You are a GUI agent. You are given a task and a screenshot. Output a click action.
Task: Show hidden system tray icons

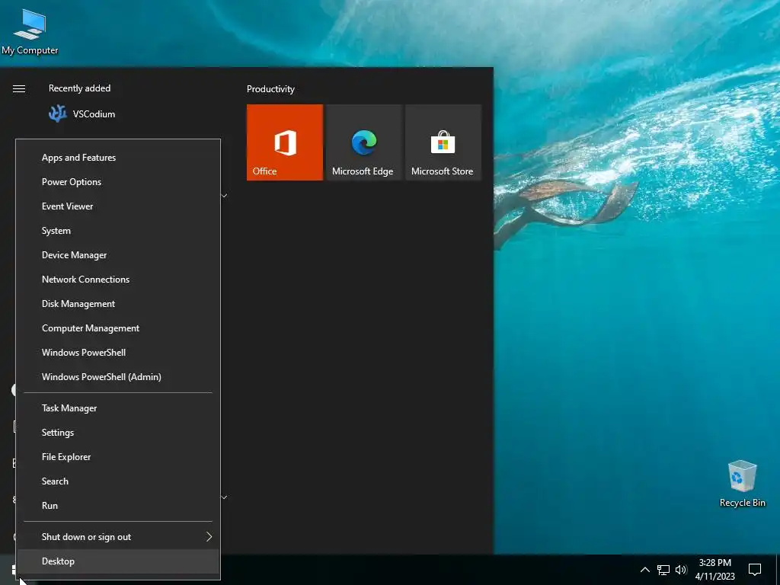(x=644, y=570)
